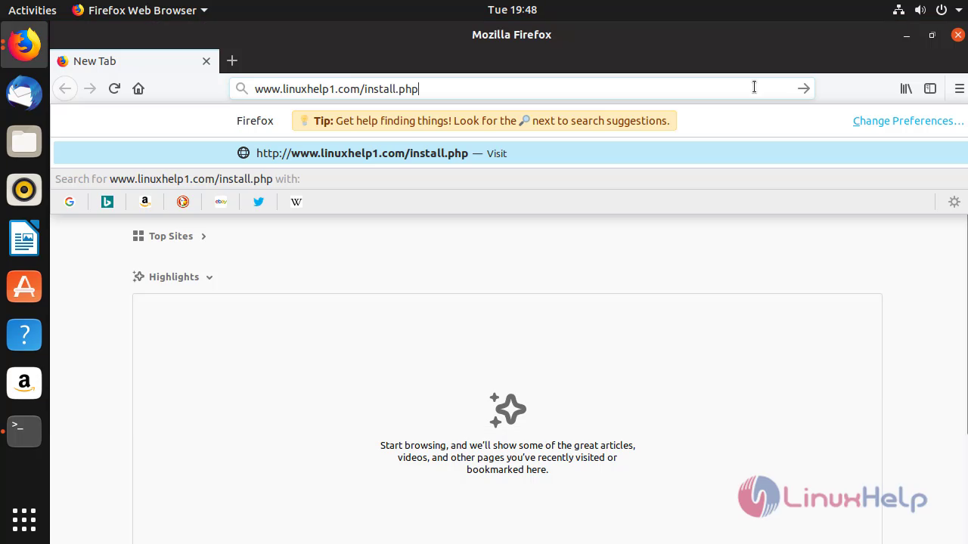Click the Back navigation arrow

pos(65,88)
